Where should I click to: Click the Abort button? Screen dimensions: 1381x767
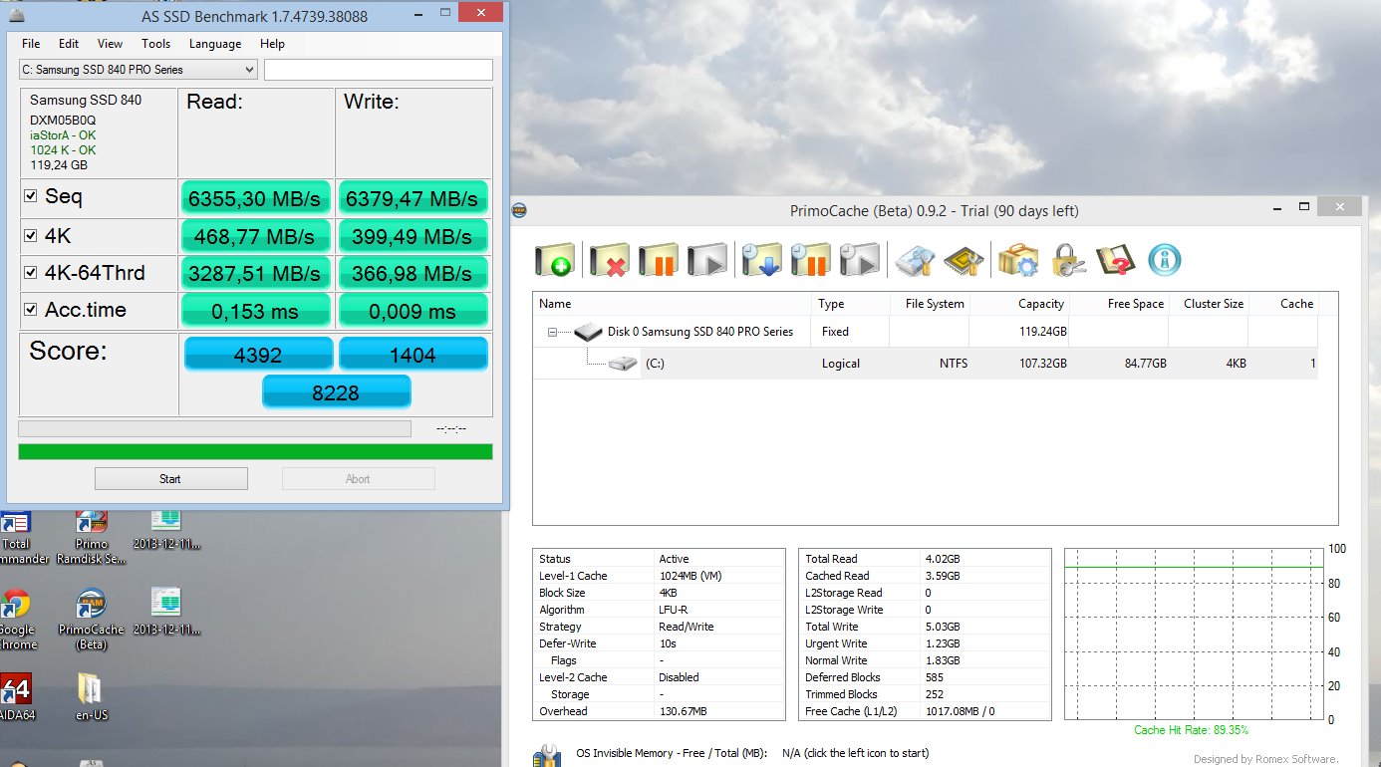[358, 479]
